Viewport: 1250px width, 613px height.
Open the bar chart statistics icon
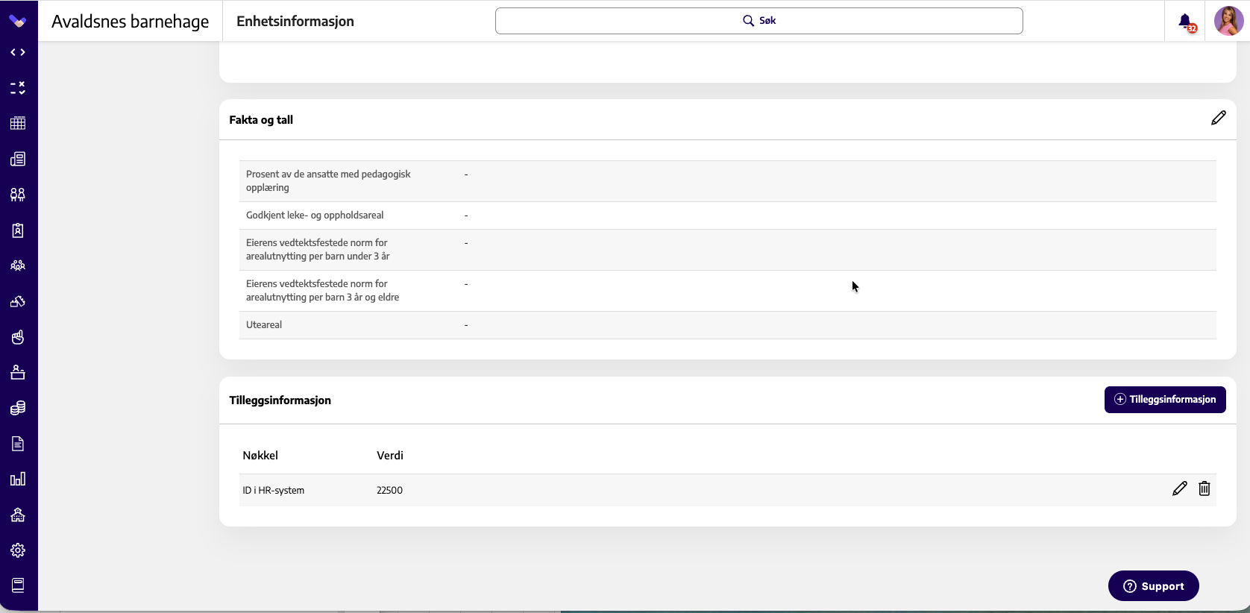(x=18, y=479)
